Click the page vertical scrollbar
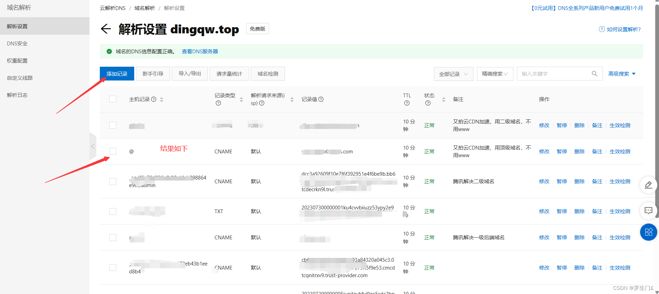This screenshot has width=659, height=294. click(657, 112)
